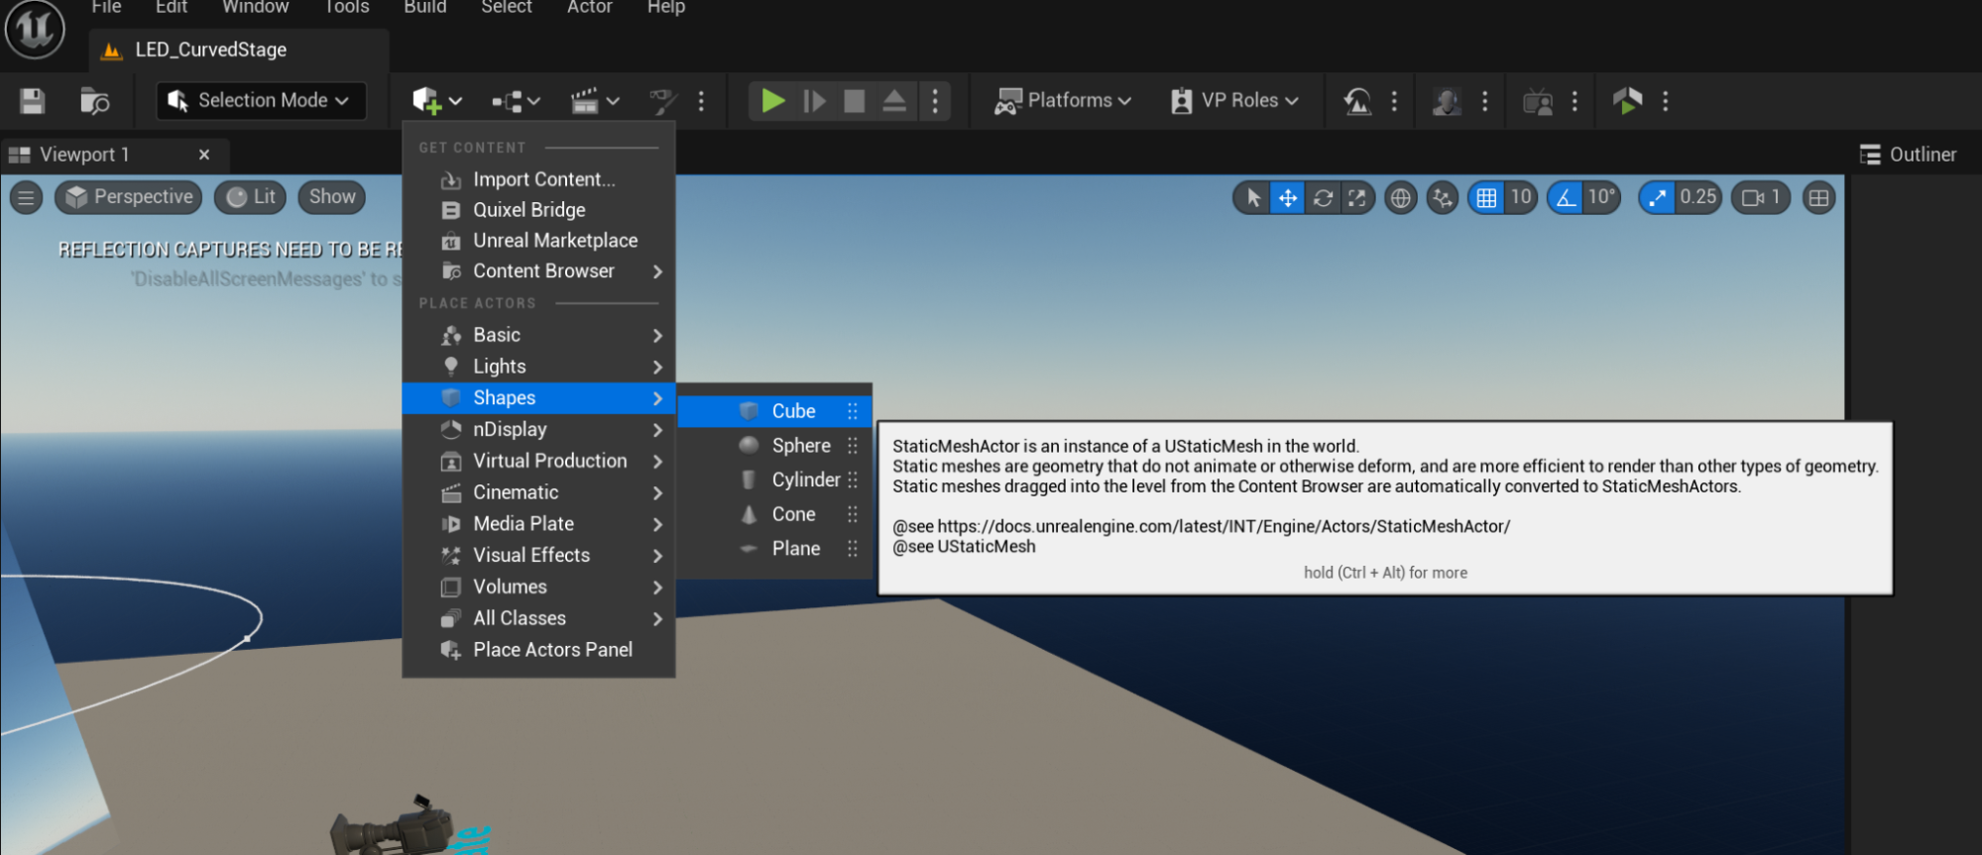Expand the Platforms dropdown

point(1063,101)
